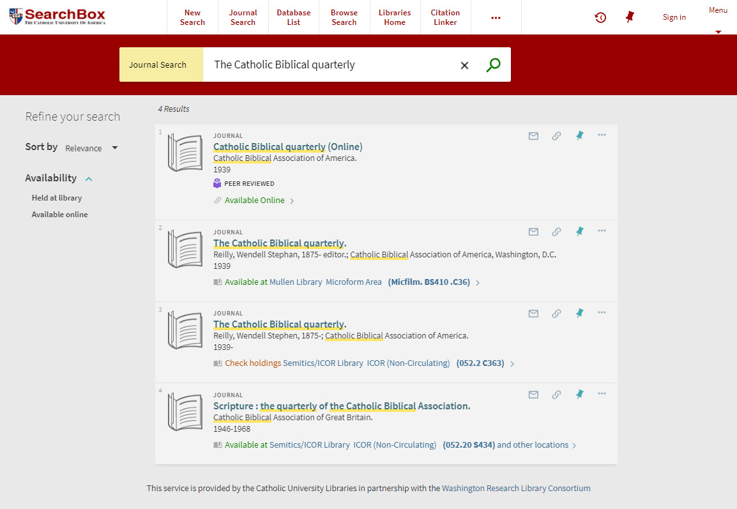Open Database List in navigation
The width and height of the screenshot is (737, 509).
click(x=294, y=17)
